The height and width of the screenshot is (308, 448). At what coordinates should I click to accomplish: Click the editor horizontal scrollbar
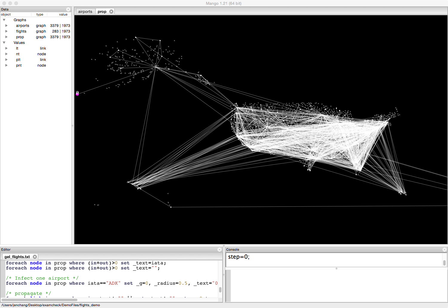(39, 300)
